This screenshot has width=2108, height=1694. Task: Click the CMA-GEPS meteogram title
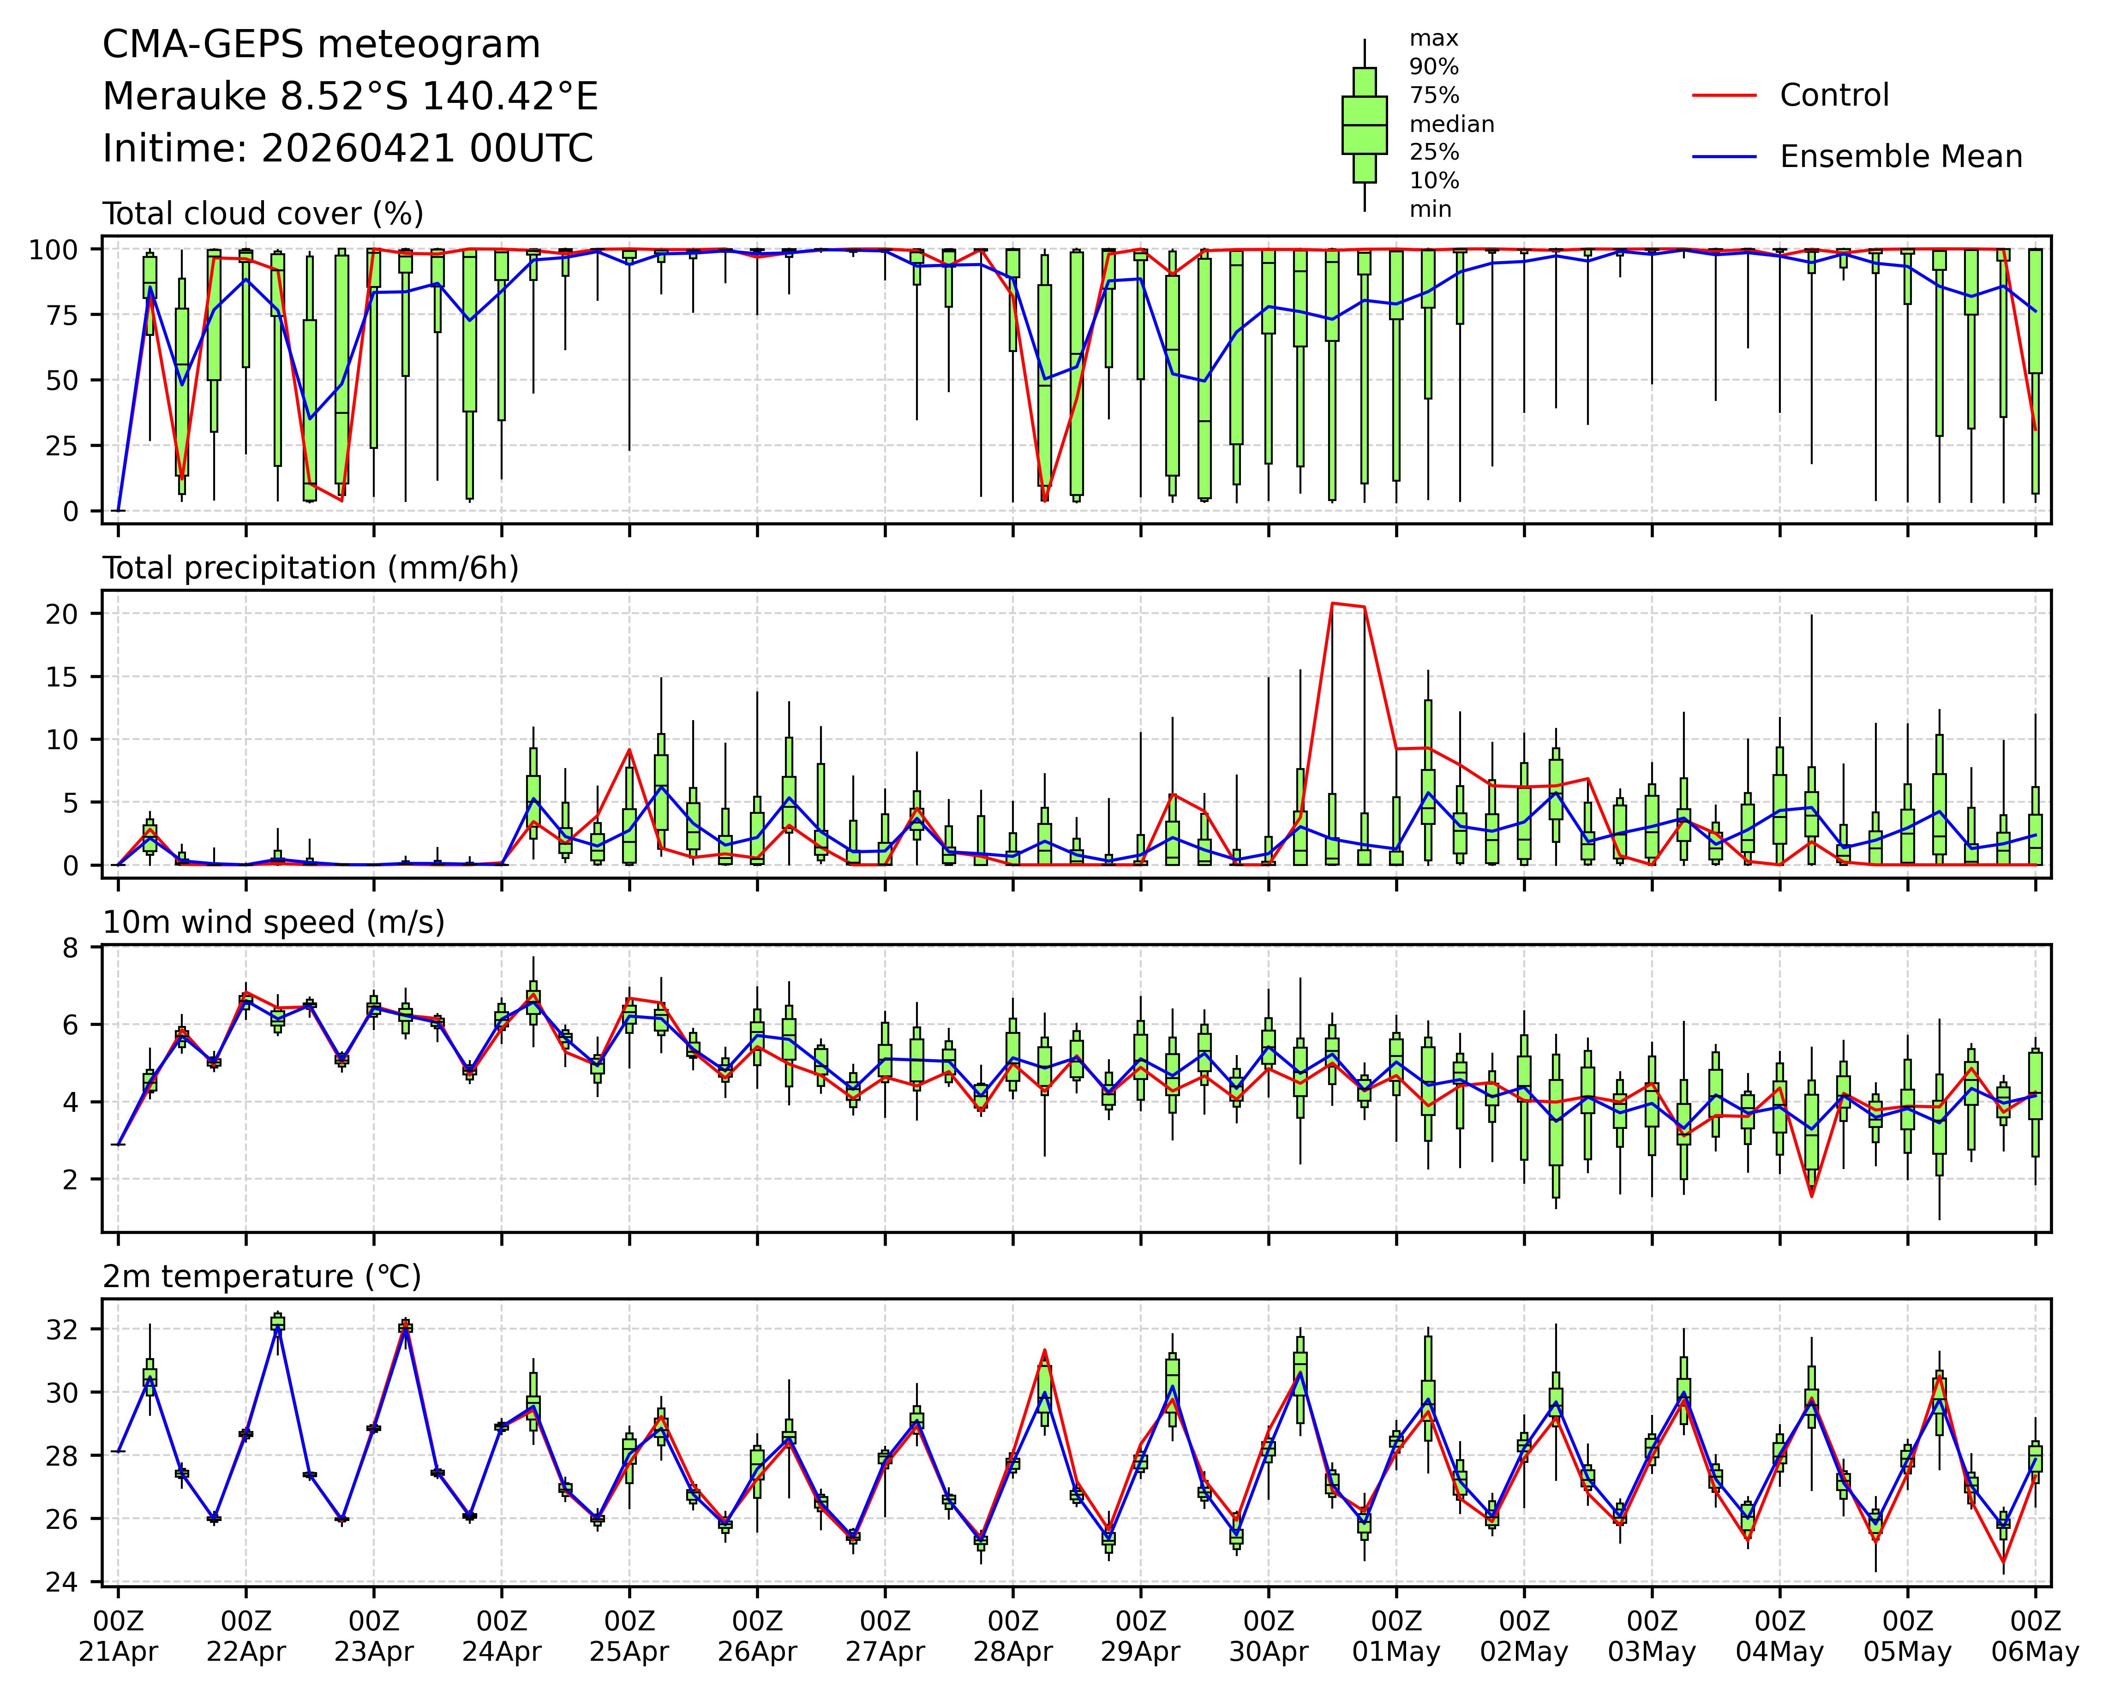(321, 45)
